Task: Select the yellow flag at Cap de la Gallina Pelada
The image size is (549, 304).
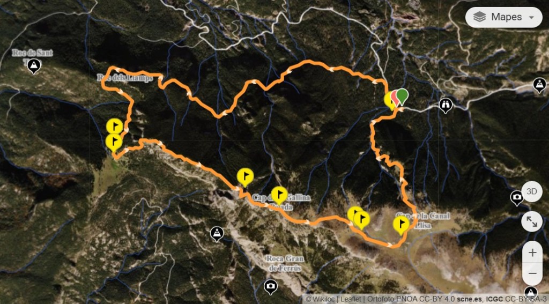Action: pos(279,195)
